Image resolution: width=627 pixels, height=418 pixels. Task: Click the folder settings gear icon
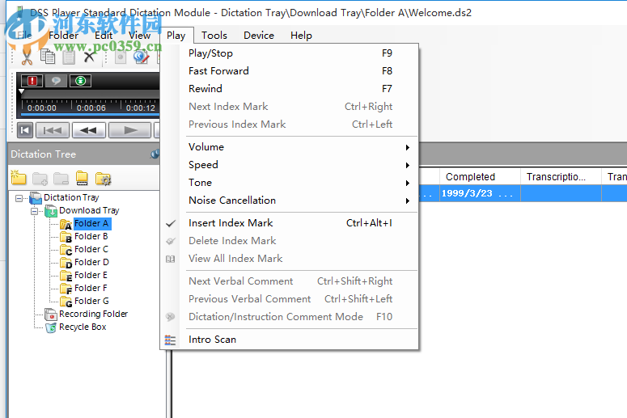coord(104,179)
